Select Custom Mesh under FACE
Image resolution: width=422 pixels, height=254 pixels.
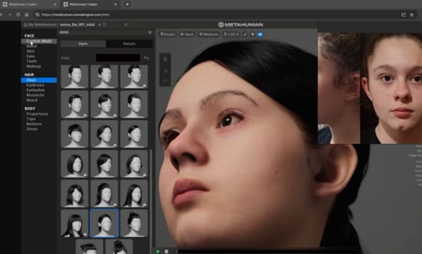click(39, 41)
